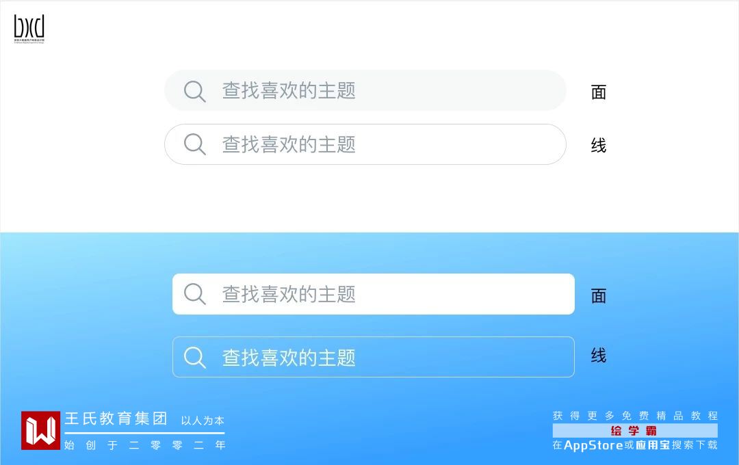Click the bxd logo in top-left corner

tap(29, 29)
